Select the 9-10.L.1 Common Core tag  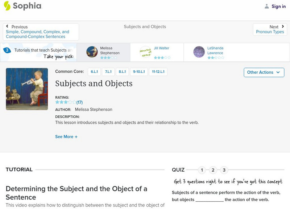139,72
